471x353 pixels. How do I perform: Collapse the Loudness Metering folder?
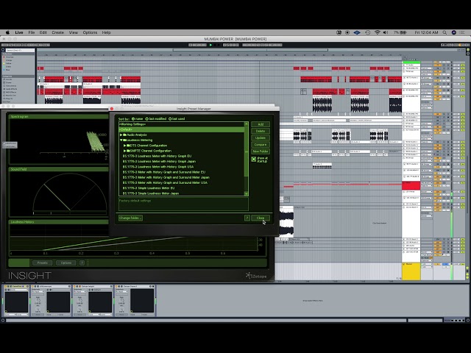(121, 140)
